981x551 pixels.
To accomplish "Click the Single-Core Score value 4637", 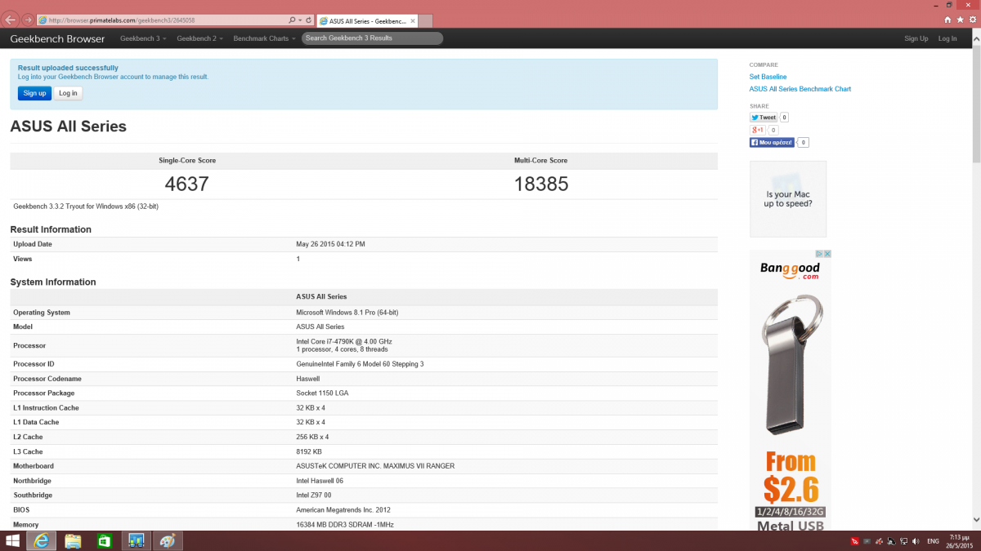I will click(187, 184).
